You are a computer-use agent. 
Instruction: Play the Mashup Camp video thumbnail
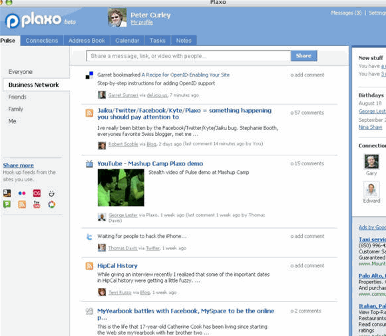click(x=121, y=187)
